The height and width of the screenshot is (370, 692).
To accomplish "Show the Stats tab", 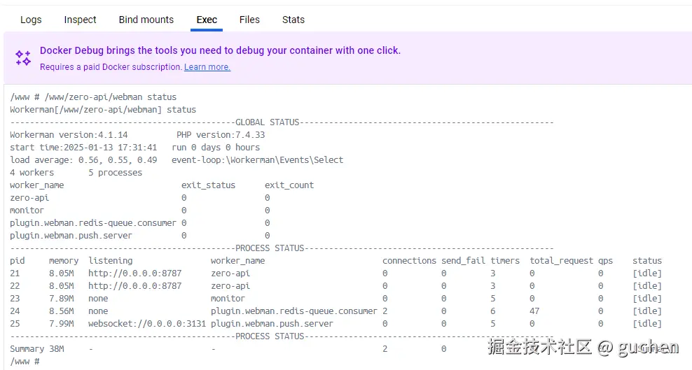I will coord(293,20).
